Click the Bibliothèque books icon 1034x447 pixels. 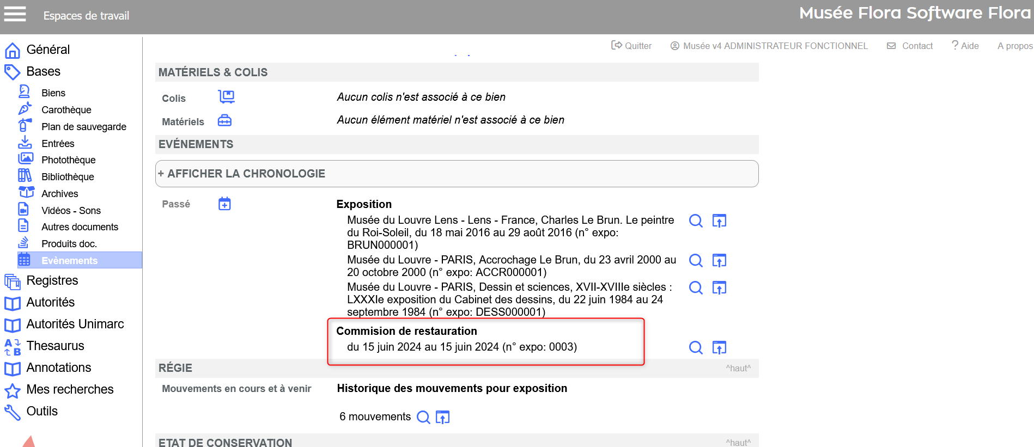click(25, 175)
